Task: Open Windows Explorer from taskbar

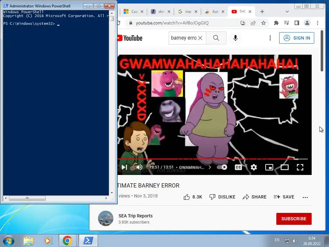Action: tap(29, 241)
